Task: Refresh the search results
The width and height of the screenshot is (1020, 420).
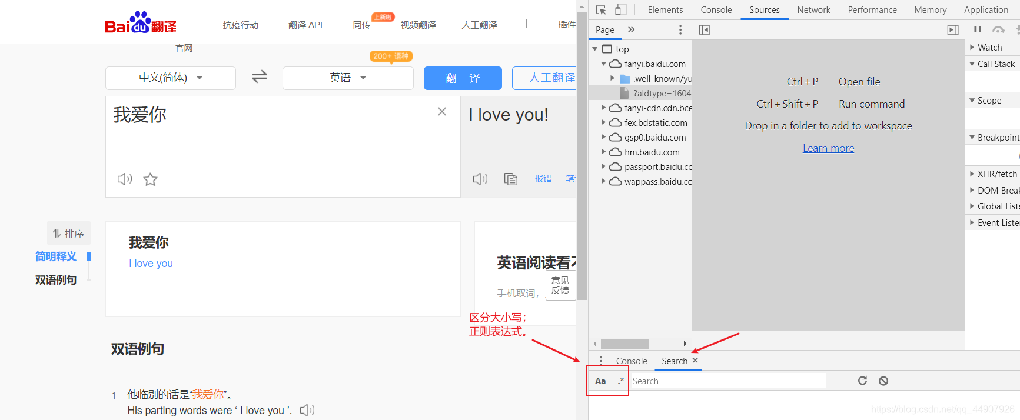Action: 862,381
